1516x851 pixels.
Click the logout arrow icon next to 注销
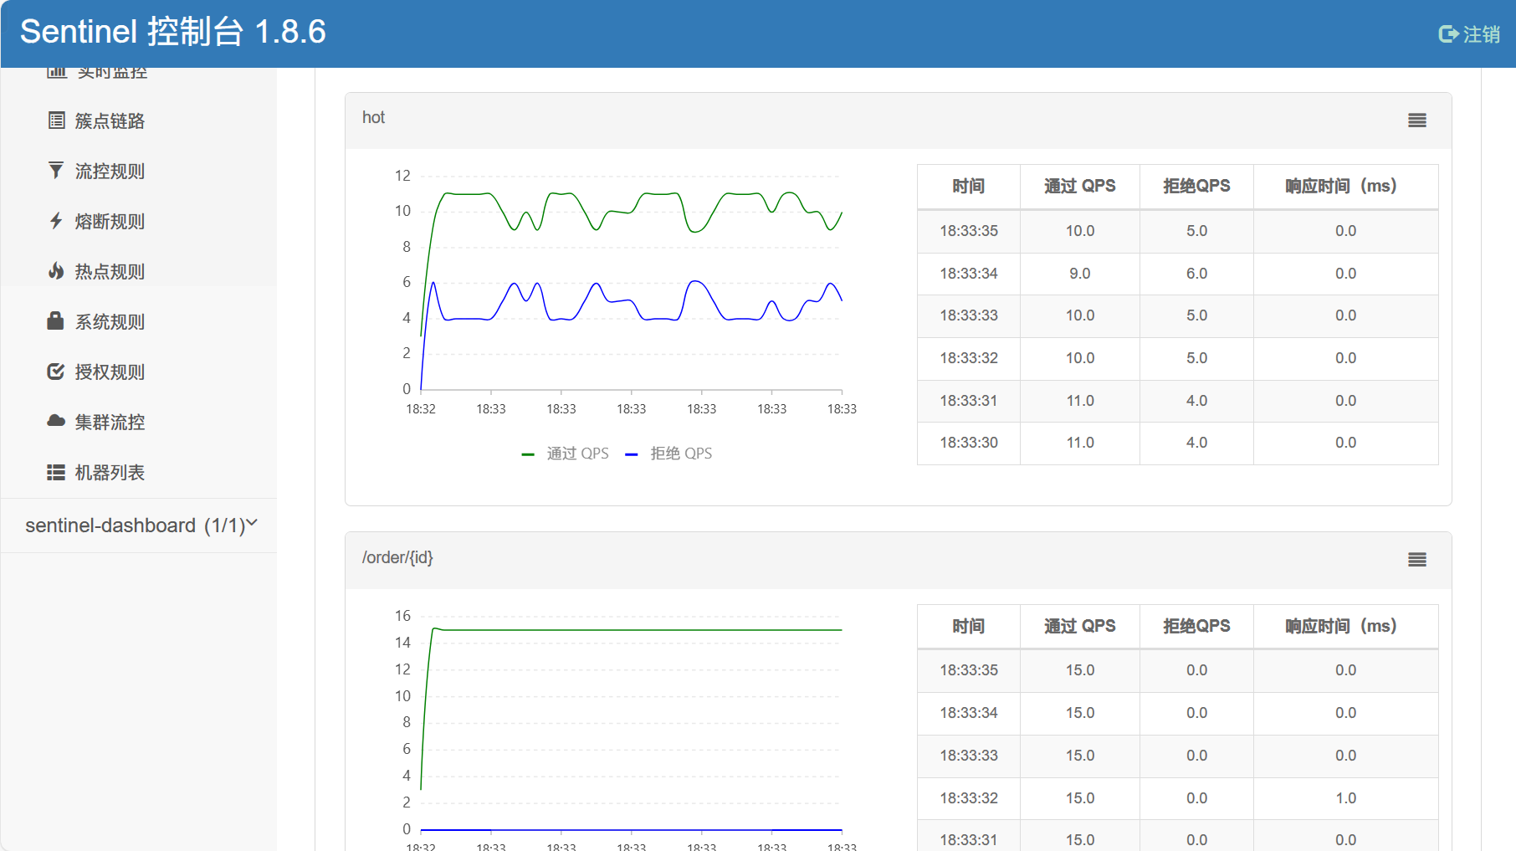click(1448, 34)
